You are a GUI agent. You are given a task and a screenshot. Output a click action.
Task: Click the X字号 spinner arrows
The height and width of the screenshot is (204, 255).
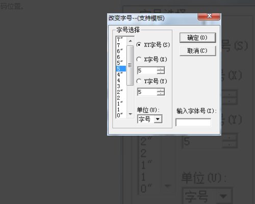161,70
